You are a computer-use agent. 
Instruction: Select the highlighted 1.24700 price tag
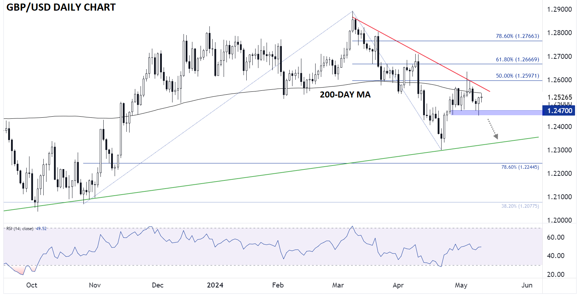tap(559, 111)
